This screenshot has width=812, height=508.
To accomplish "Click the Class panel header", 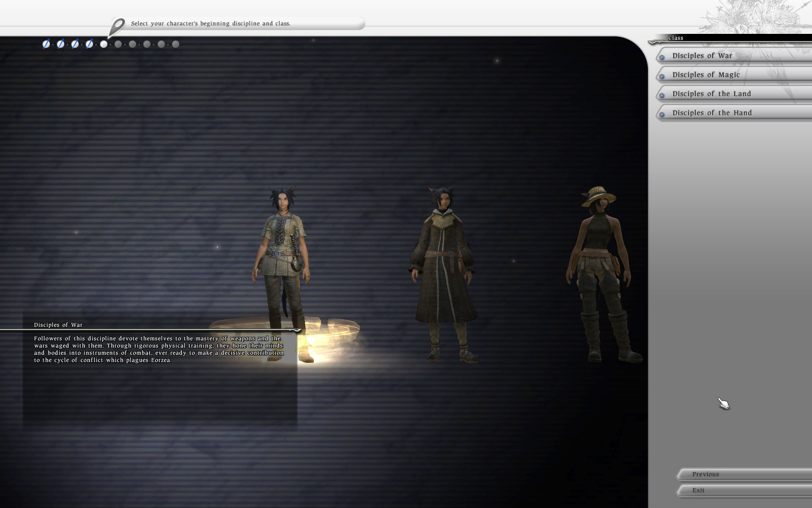I will (x=730, y=38).
